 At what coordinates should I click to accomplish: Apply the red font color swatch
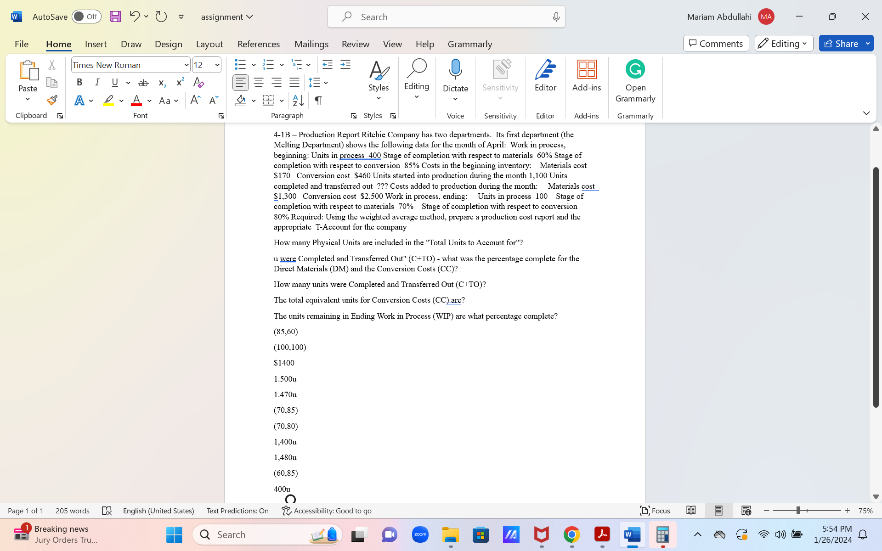(136, 100)
